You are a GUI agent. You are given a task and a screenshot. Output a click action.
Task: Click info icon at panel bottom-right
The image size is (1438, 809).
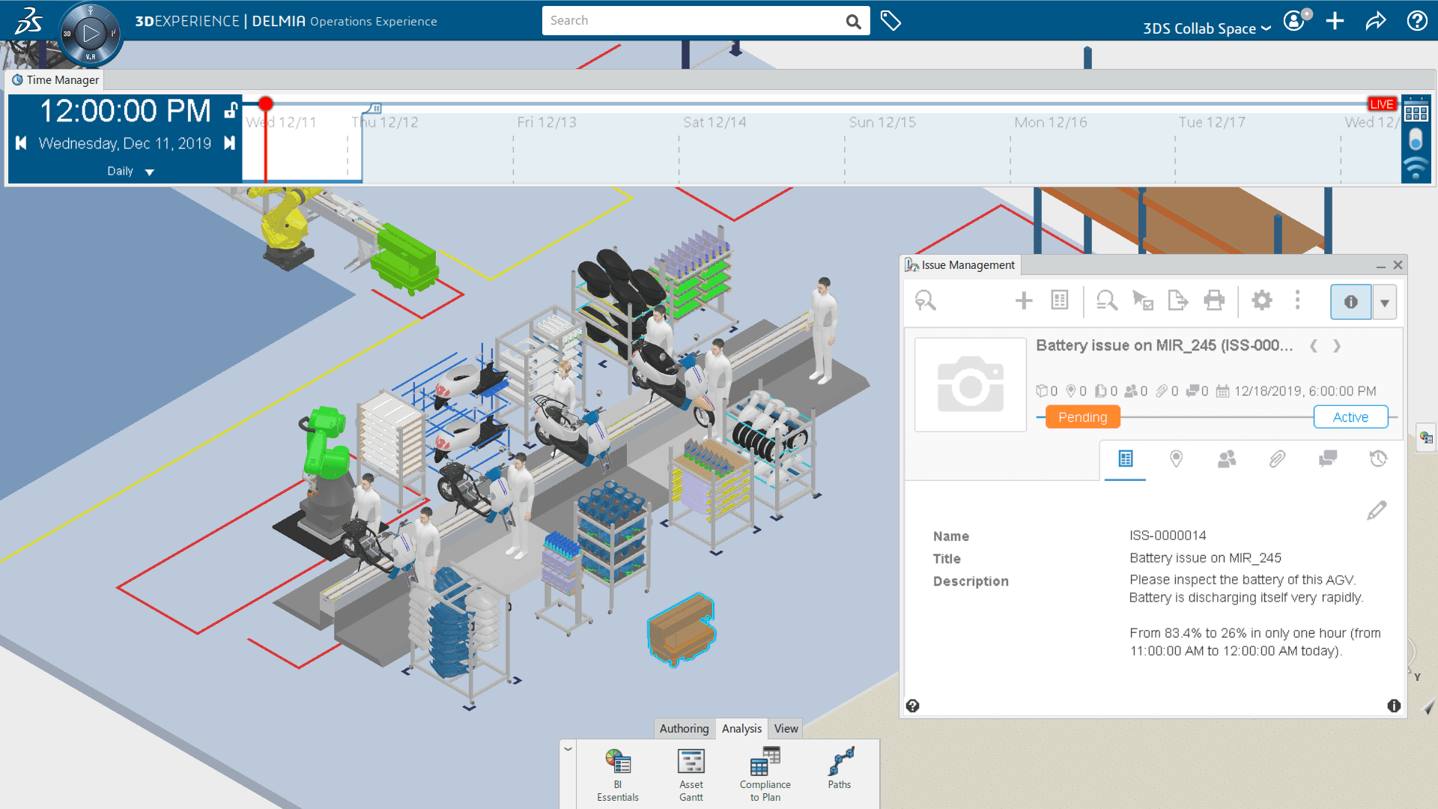click(x=1394, y=706)
